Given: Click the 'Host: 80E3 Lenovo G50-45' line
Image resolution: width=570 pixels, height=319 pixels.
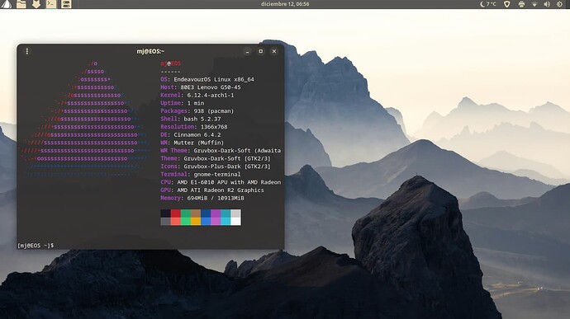Looking at the screenshot, I should [x=200, y=87].
